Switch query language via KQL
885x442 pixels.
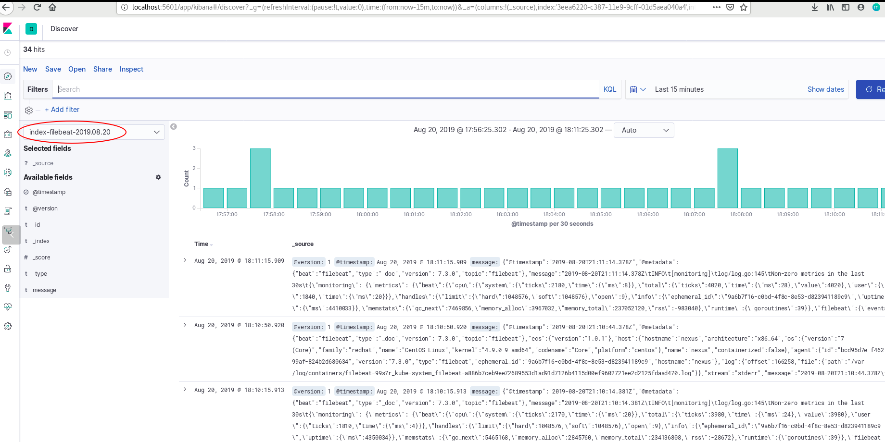pos(609,89)
